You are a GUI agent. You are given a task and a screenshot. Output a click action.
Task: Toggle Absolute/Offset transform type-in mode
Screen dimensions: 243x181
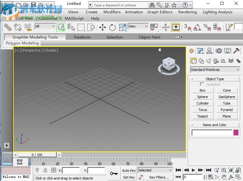[54, 170]
